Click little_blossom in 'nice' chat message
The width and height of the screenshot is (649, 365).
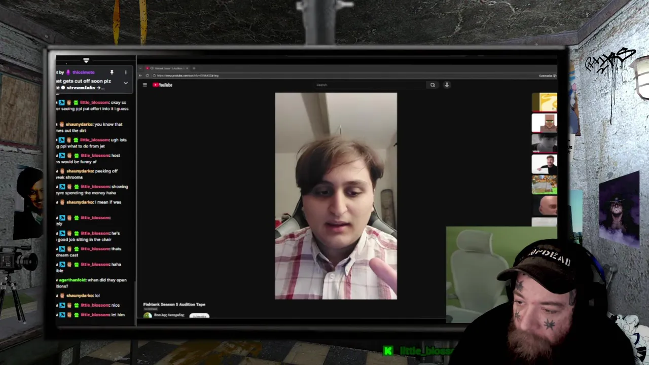[95, 305]
